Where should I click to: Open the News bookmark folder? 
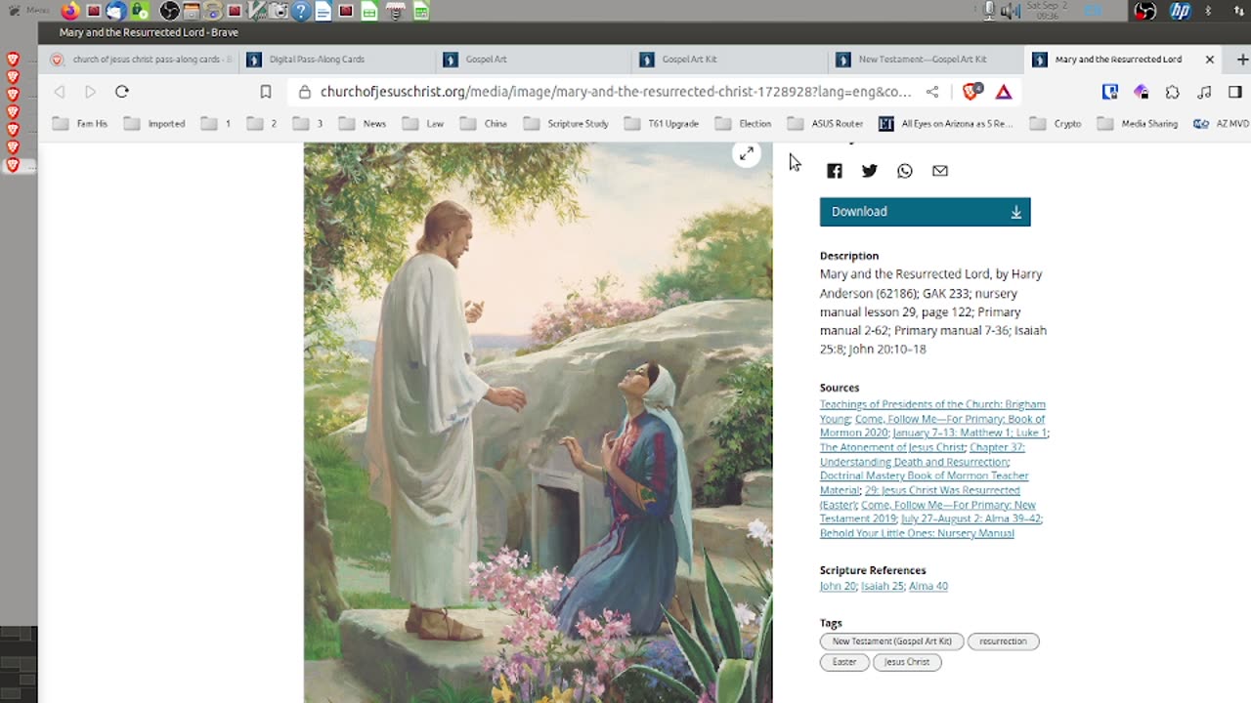pyautogui.click(x=363, y=124)
